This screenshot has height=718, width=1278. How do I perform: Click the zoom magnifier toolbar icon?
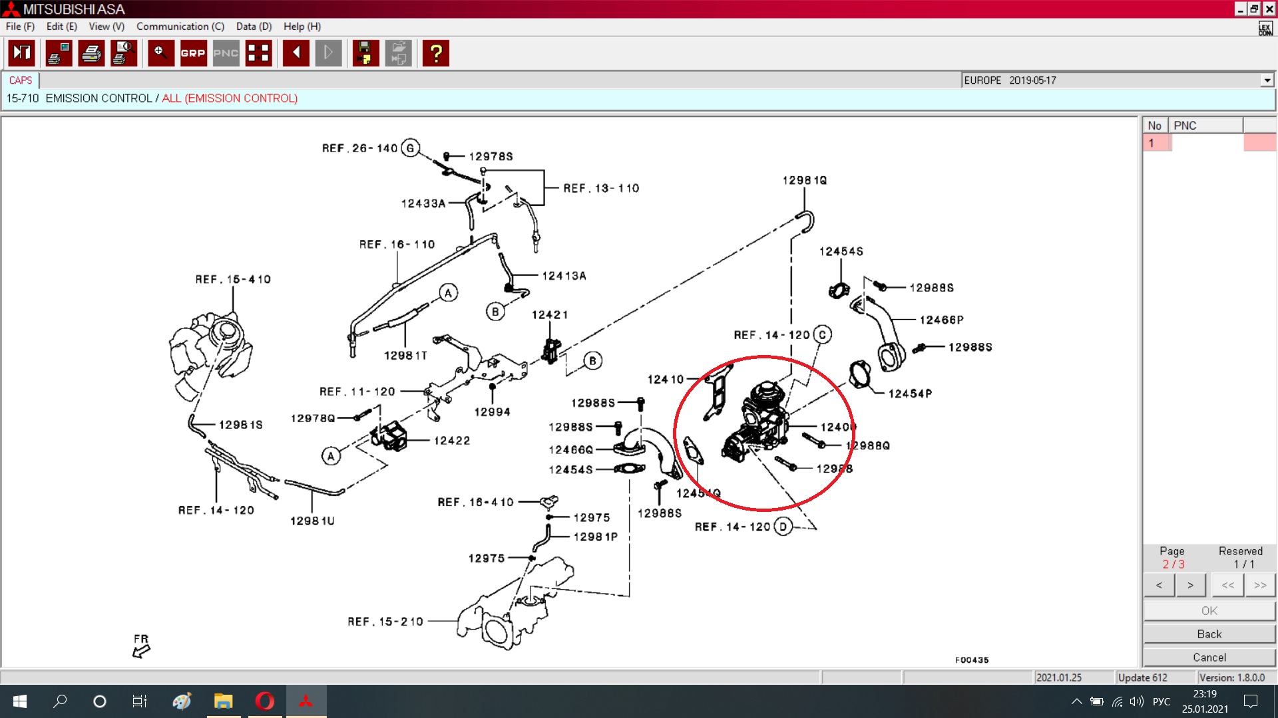click(160, 53)
